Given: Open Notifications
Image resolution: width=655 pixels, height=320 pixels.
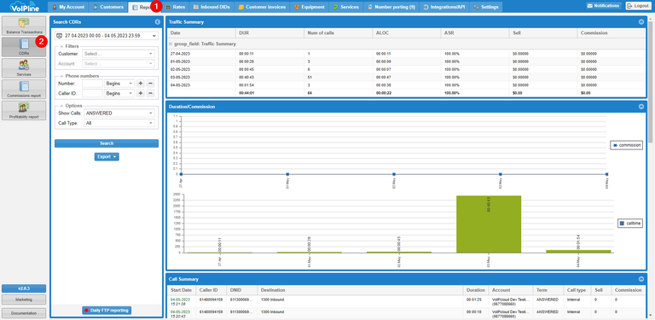Looking at the screenshot, I should [603, 6].
